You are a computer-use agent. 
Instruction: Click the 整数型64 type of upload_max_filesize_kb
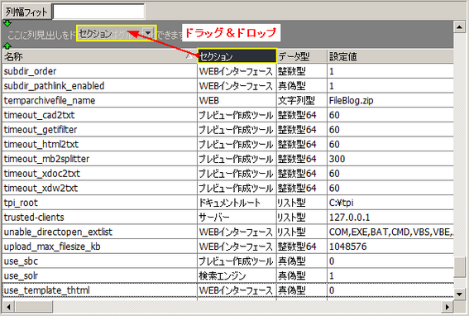pyautogui.click(x=302, y=247)
